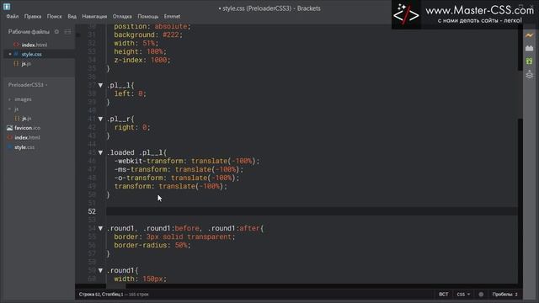Click the -webkit-transform property line

187,161
